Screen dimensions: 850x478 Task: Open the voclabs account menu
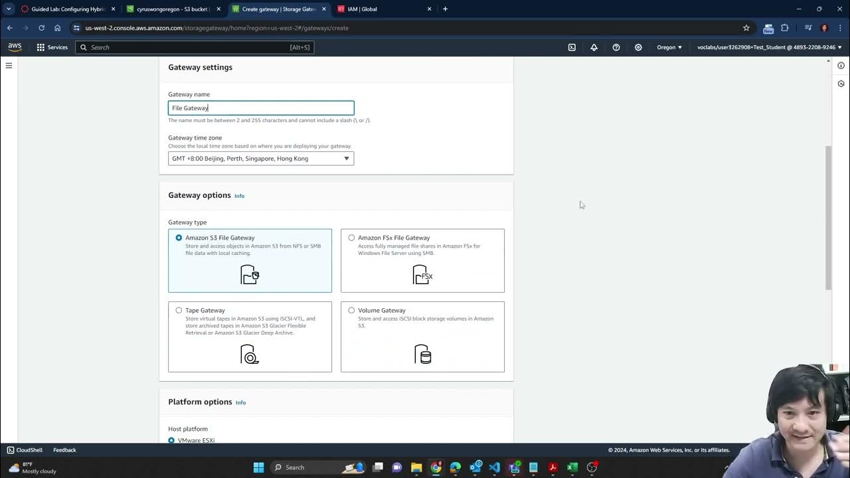(x=770, y=47)
